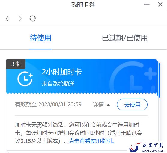The width and height of the screenshot is (167, 153).
Task: Collapse the 详情 details section
Action: tap(101, 105)
